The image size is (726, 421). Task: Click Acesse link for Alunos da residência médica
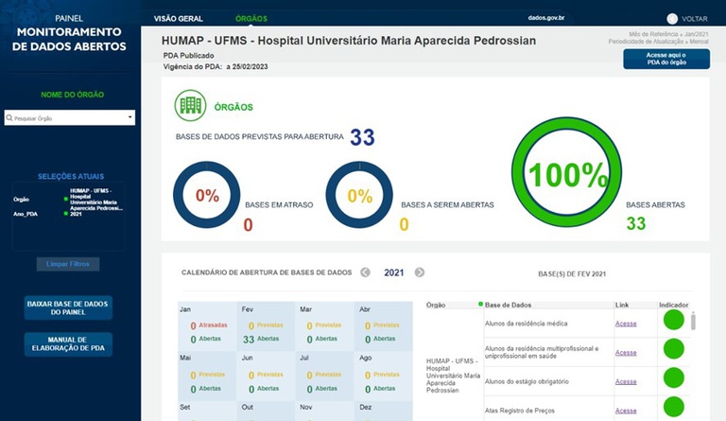pos(626,324)
